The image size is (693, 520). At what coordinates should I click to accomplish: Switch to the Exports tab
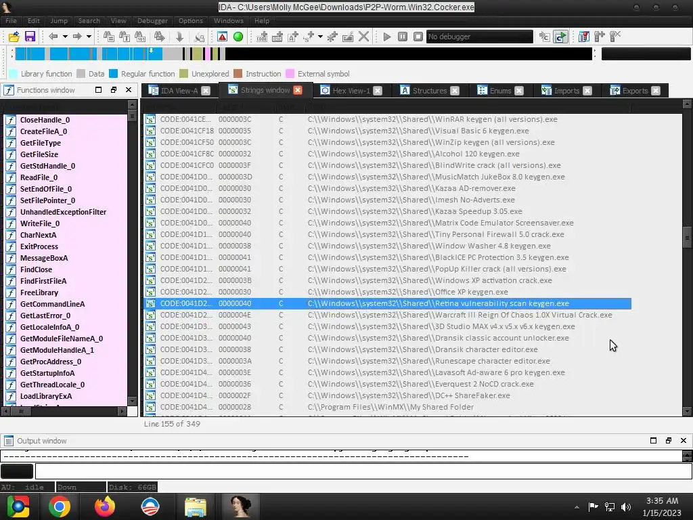click(x=635, y=91)
